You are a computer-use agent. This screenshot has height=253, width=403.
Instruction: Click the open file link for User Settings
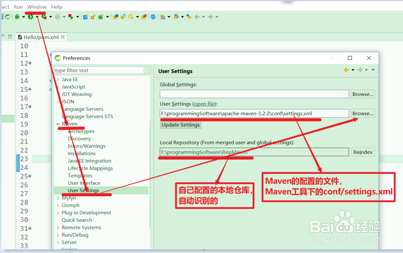pyautogui.click(x=204, y=104)
